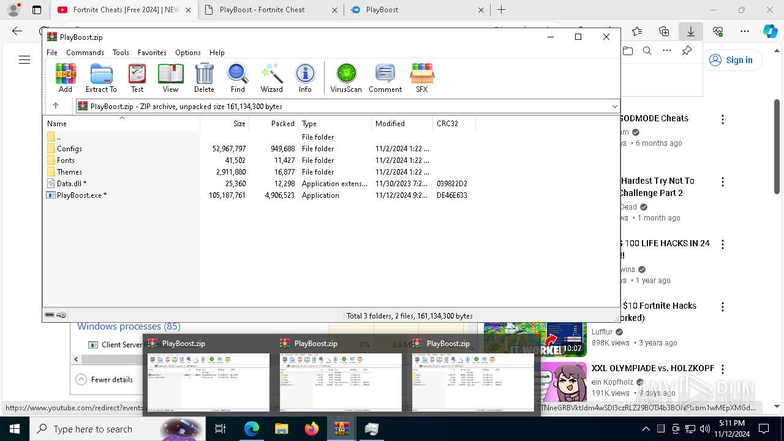This screenshot has width=784, height=441.
Task: Open YouTube hamburger menu
Action: pyautogui.click(x=24, y=60)
